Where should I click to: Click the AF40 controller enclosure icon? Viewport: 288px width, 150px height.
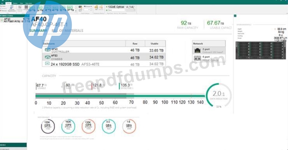click(x=47, y=50)
